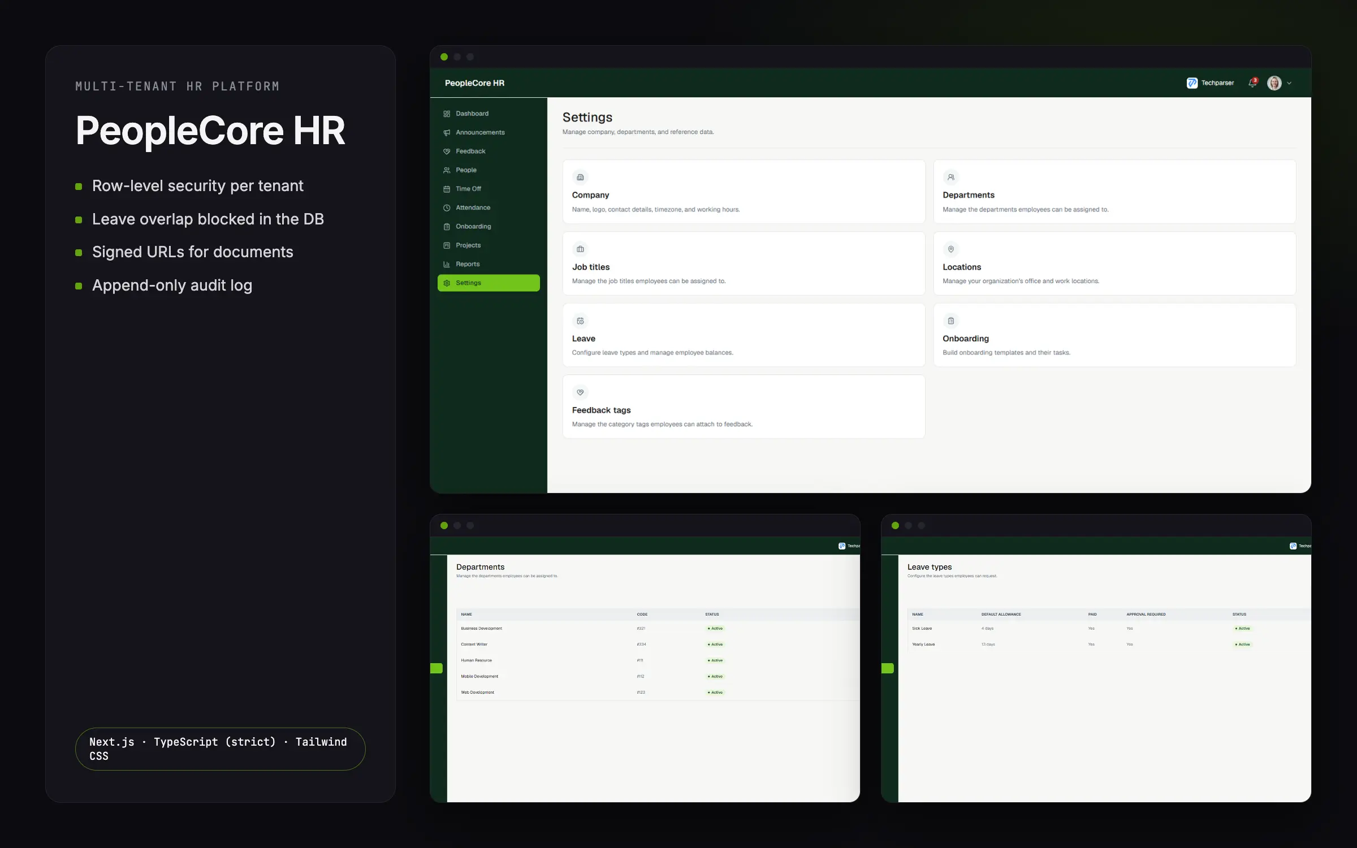Click DEFAULT ALLOWANCE column header in Leave types
Viewport: 1357px width, 848px height.
pos(1001,615)
